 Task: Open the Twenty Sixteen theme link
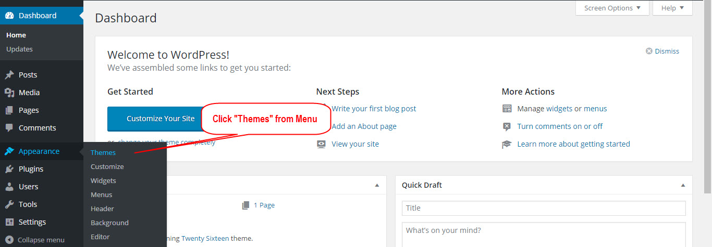(205, 239)
